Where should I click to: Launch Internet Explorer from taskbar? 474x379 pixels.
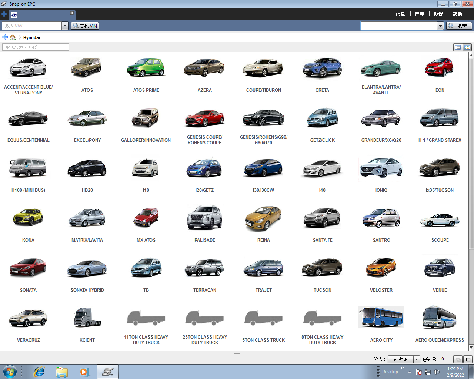pos(39,372)
